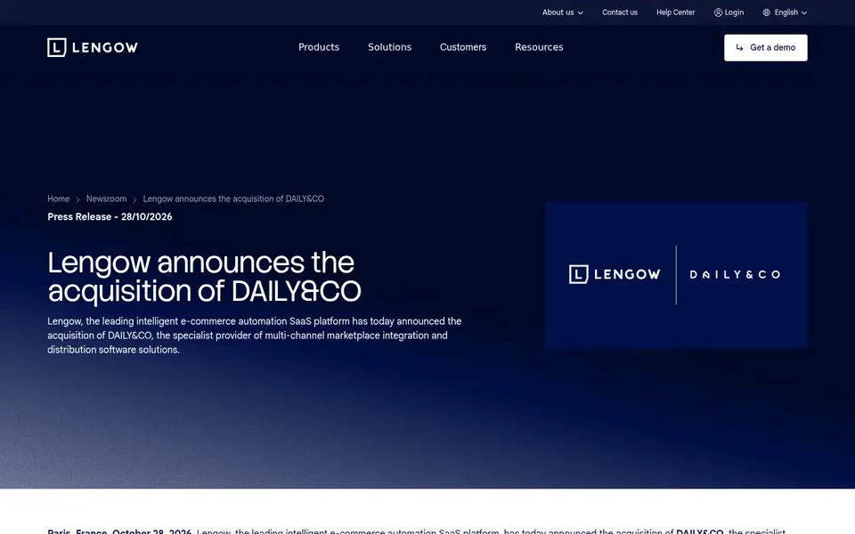Go to Home breadcrumb
The height and width of the screenshot is (534, 855).
59,198
